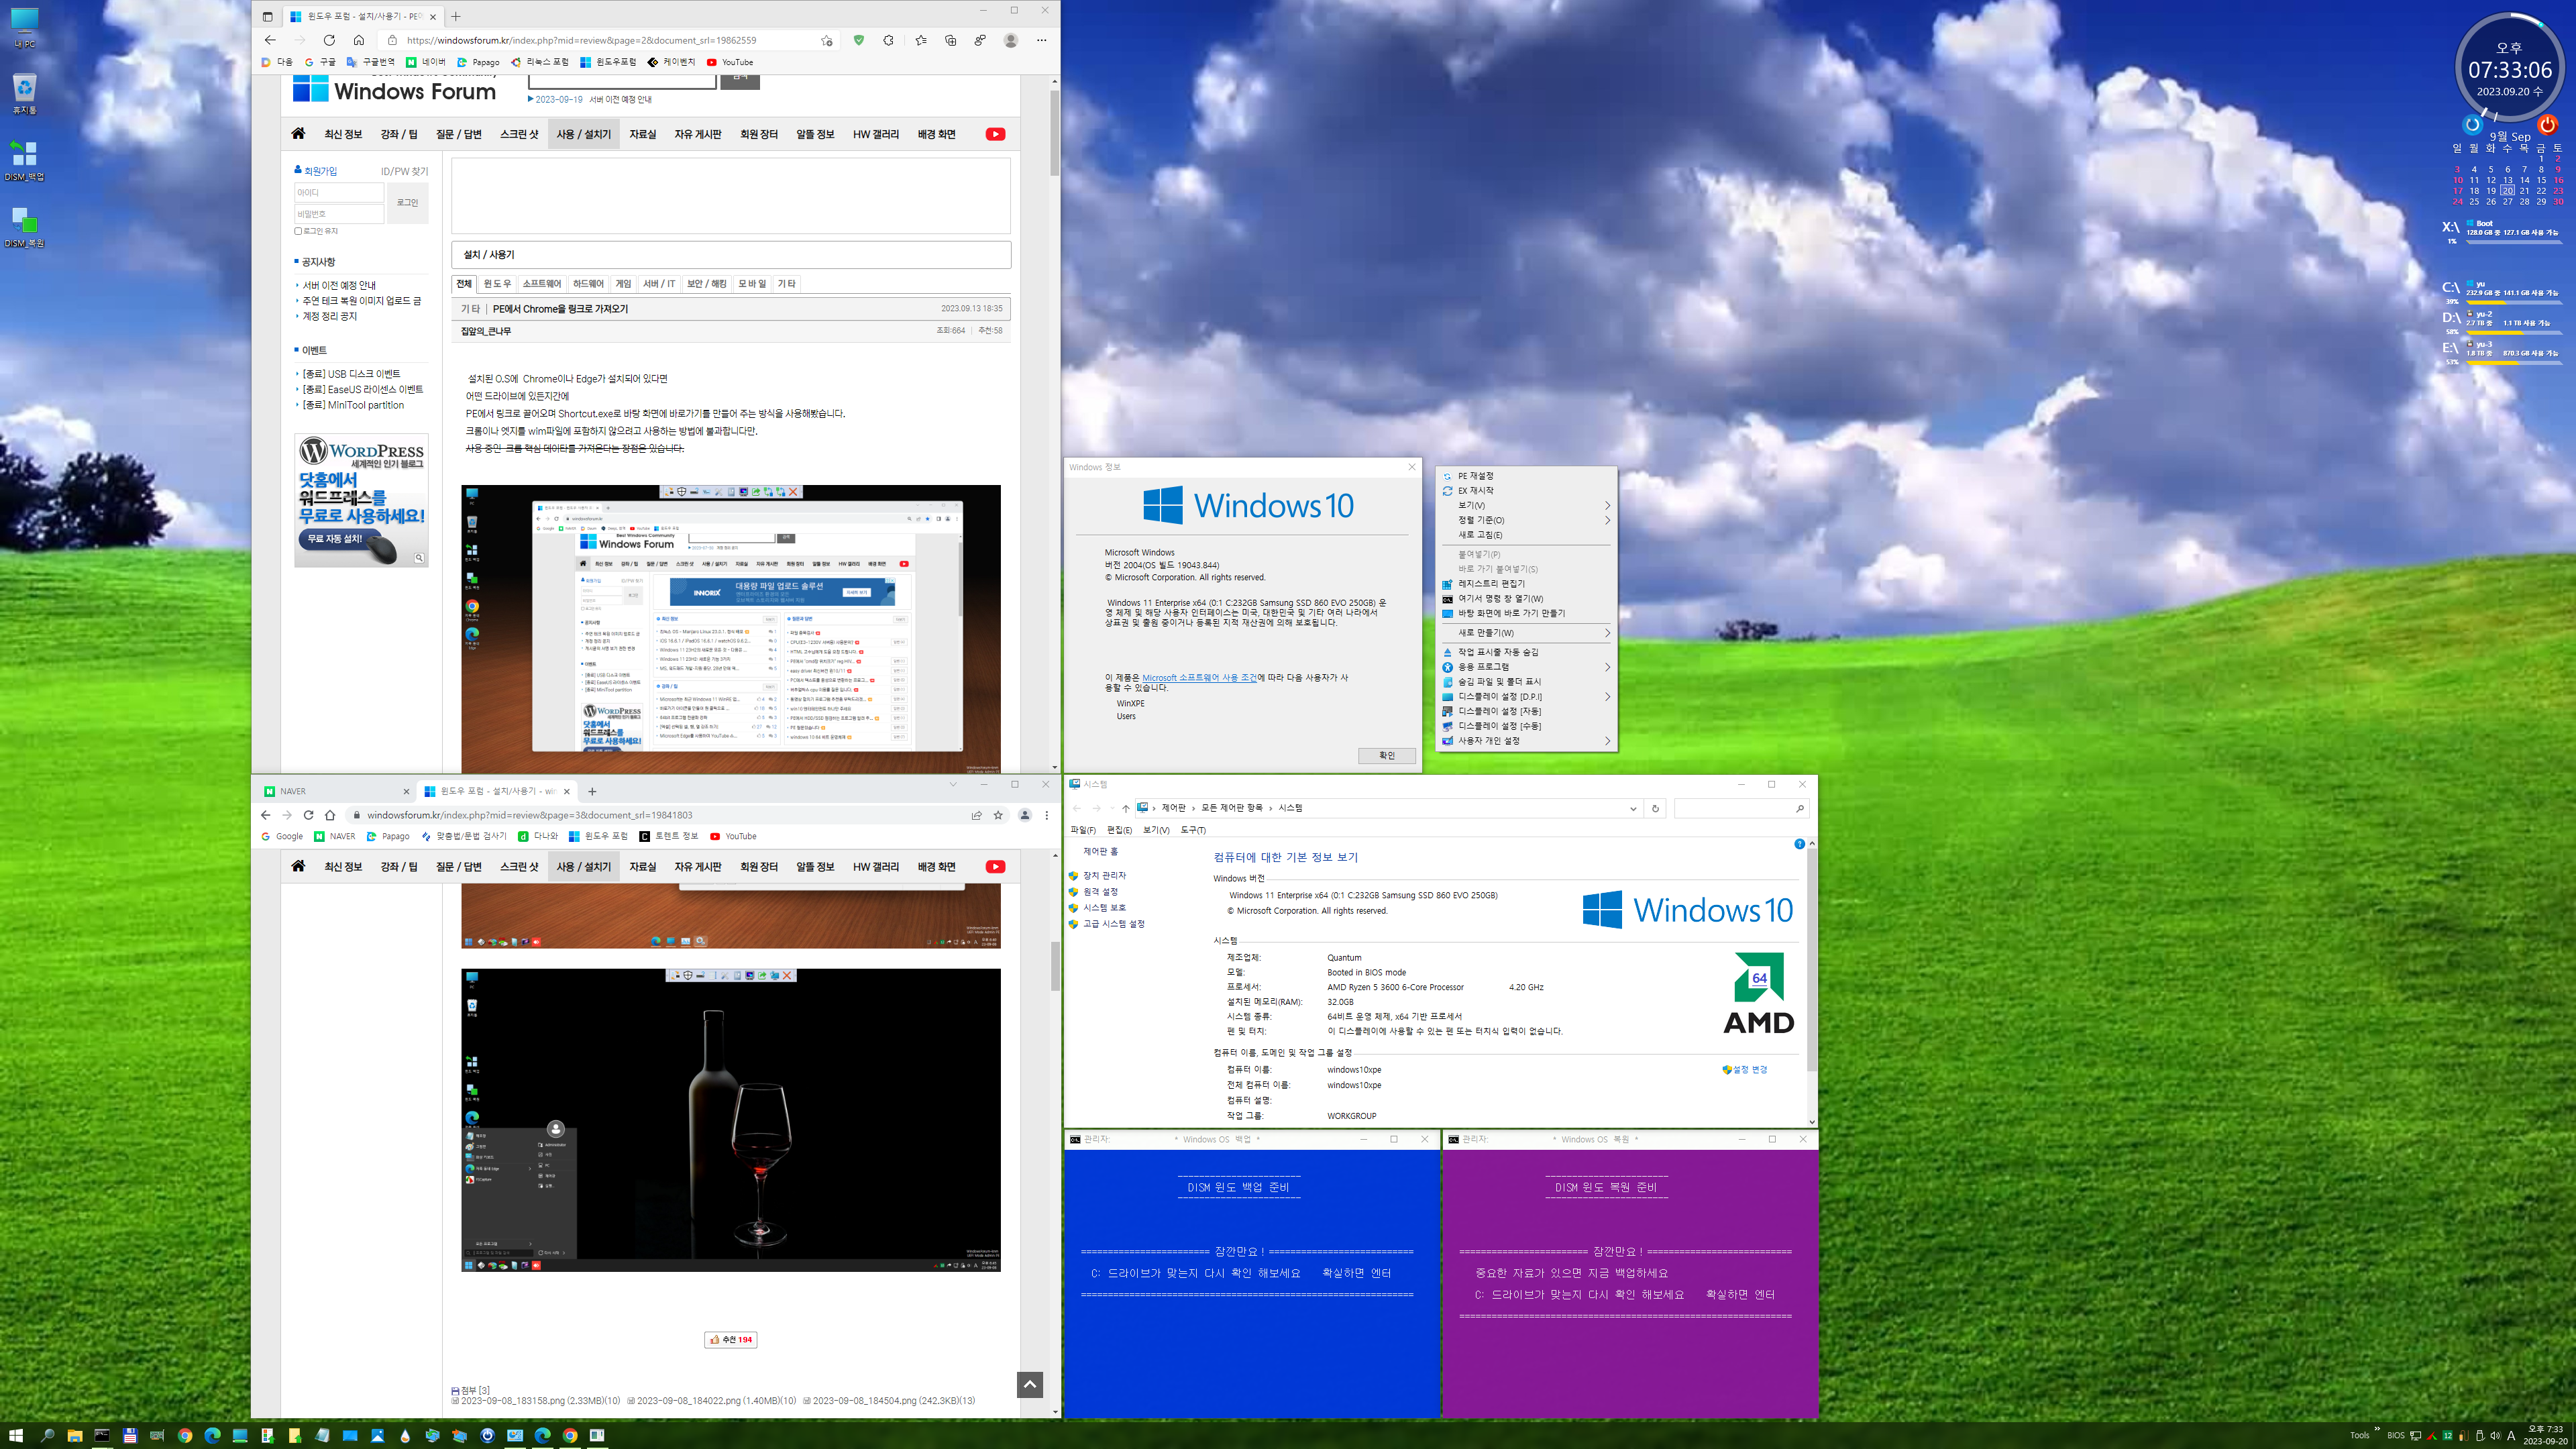Open 장치 관리자 link in System window
The width and height of the screenshot is (2576, 1449).
click(1104, 876)
